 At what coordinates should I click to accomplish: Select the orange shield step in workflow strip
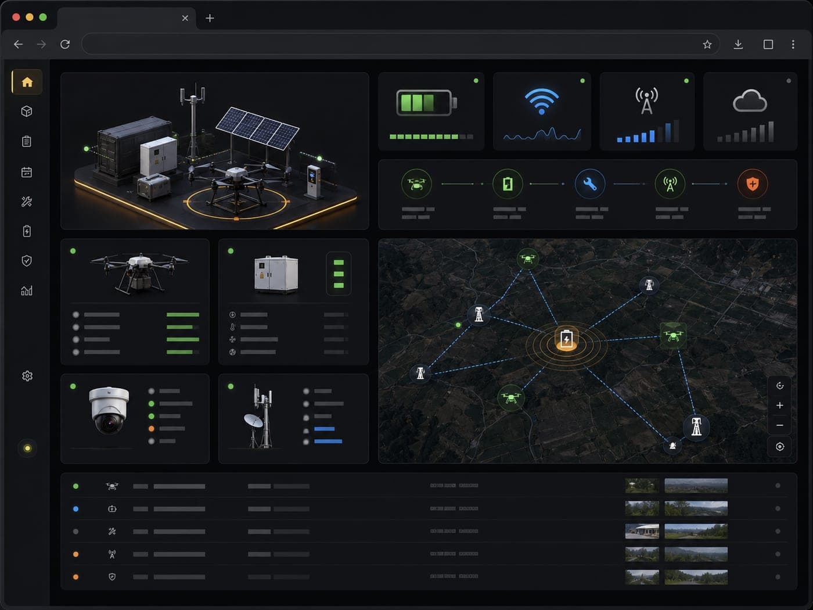coord(753,184)
